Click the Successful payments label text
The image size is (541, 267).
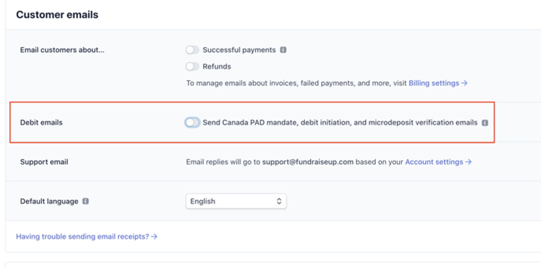click(x=239, y=50)
